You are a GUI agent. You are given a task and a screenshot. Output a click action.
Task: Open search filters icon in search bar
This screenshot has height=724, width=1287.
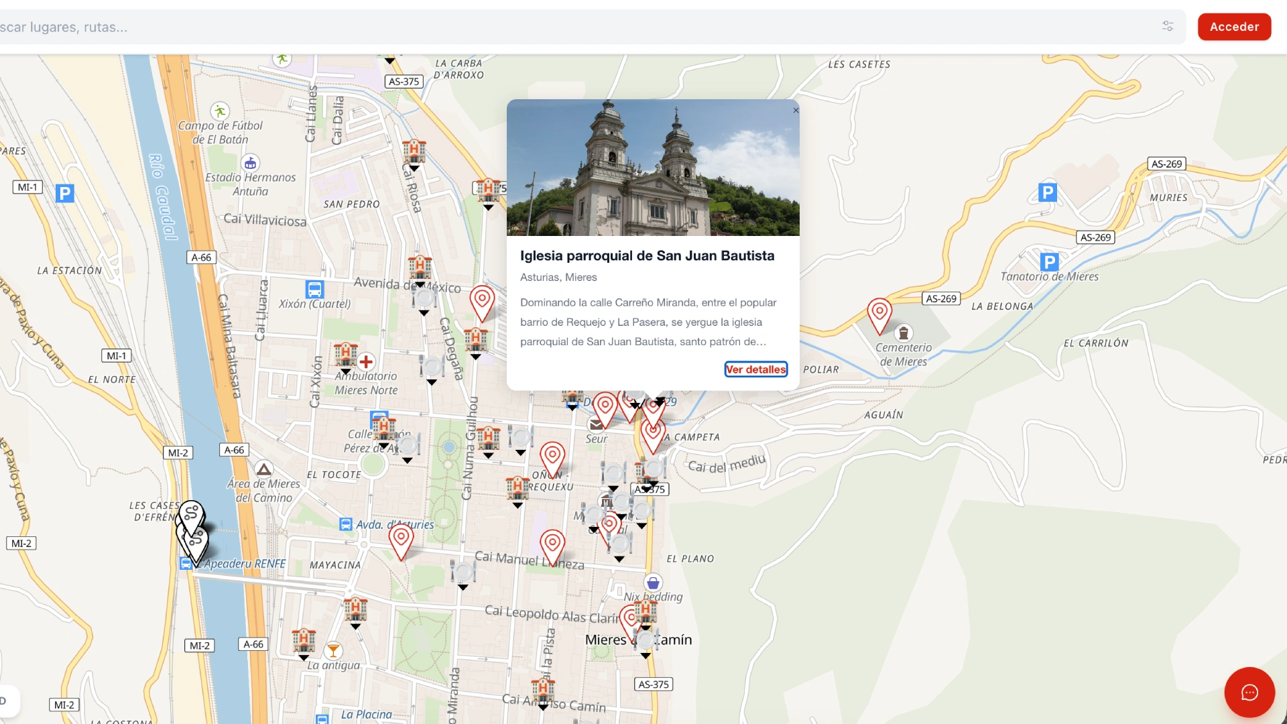coord(1168,26)
